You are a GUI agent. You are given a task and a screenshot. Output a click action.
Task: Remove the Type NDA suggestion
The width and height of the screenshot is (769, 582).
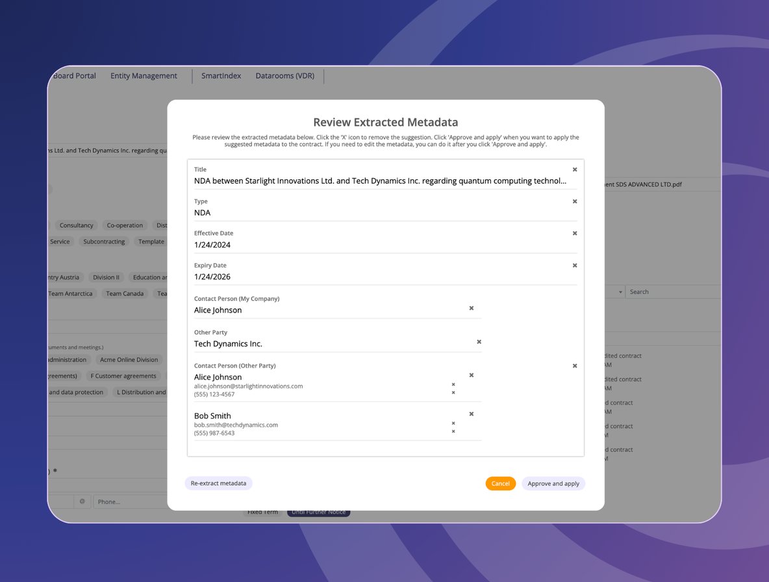[x=575, y=201]
